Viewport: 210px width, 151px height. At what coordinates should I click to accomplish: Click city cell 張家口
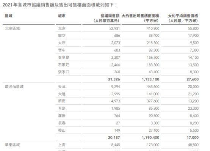click(x=64, y=72)
